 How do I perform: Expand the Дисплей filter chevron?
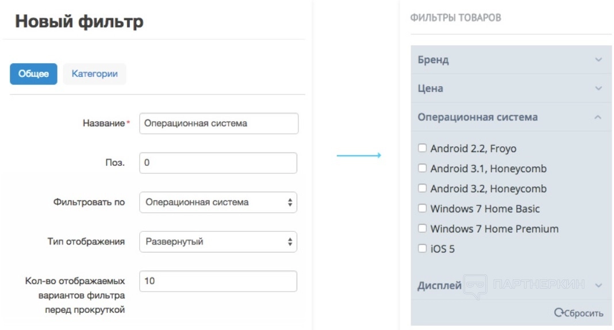pyautogui.click(x=598, y=285)
